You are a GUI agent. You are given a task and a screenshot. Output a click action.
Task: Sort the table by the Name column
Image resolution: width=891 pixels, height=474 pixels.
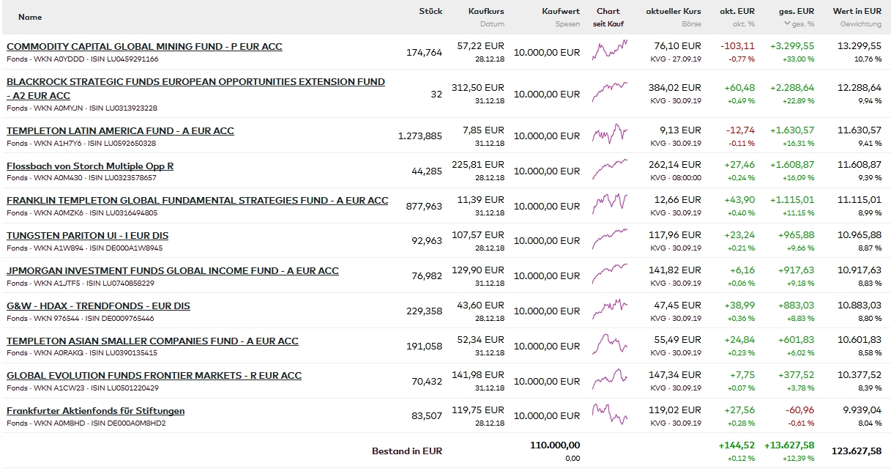pos(30,17)
